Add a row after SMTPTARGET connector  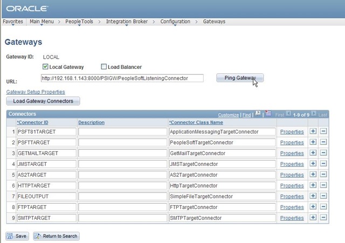pos(313,218)
